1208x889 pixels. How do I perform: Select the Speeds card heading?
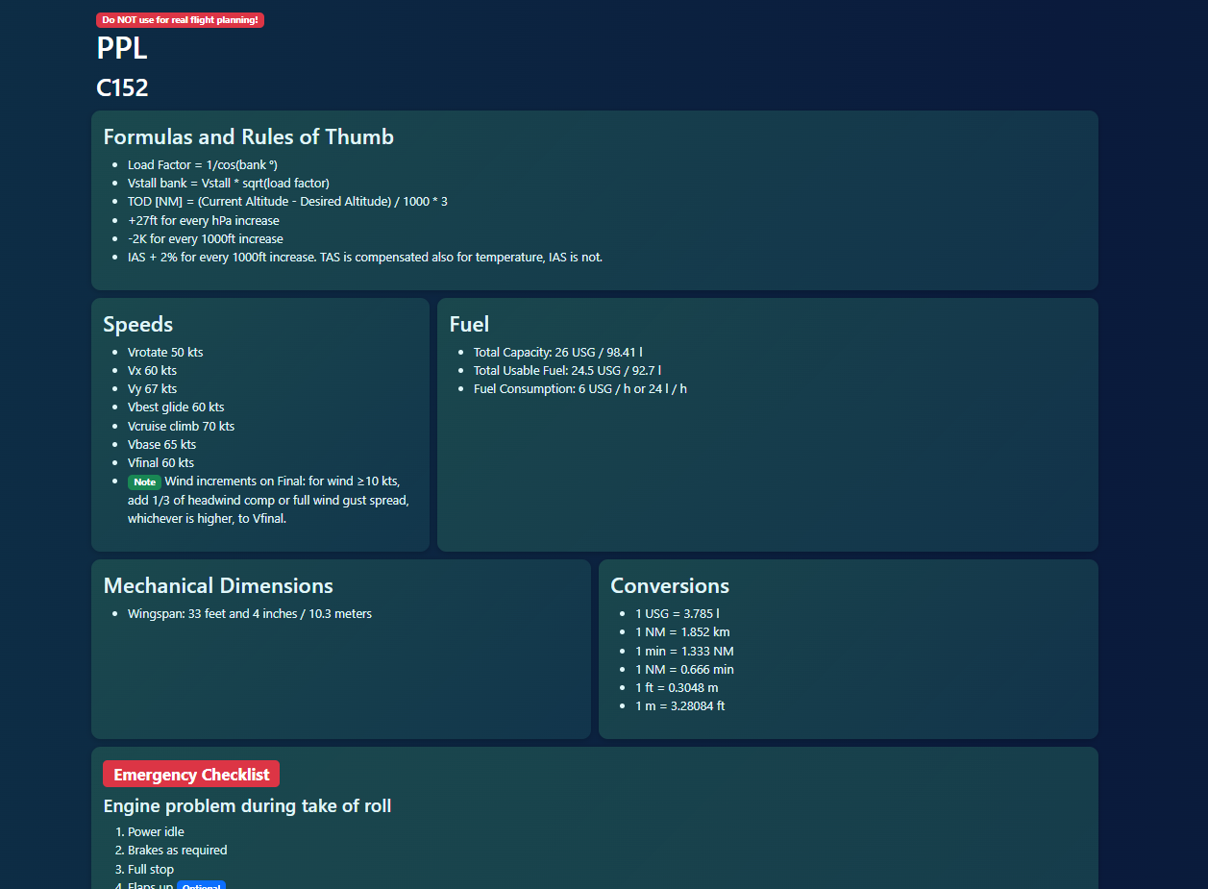[138, 325]
